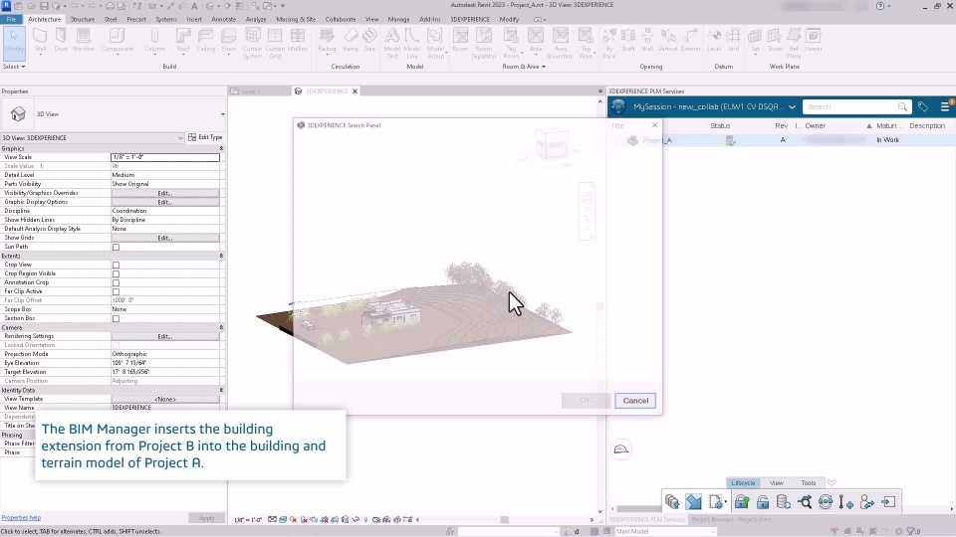The height and width of the screenshot is (537, 956).
Task: Select the Railing tool
Action: 327,40
